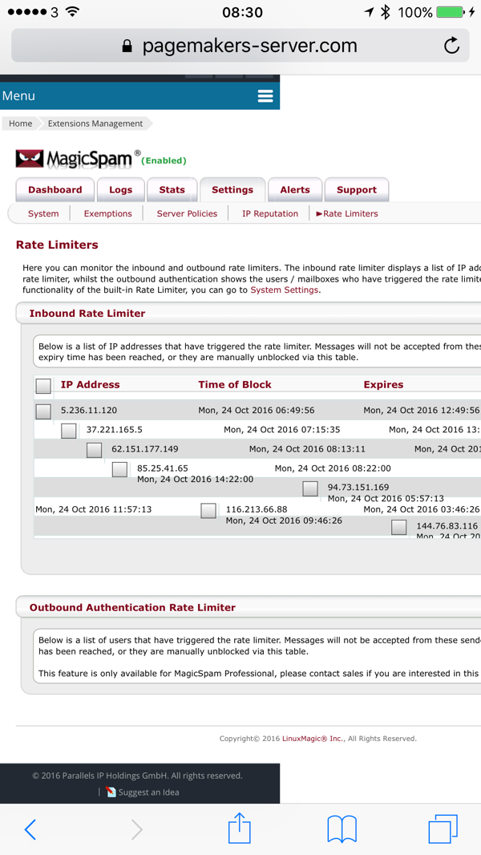Image resolution: width=481 pixels, height=855 pixels.
Task: Open the Safari share sheet icon
Action: tap(240, 828)
